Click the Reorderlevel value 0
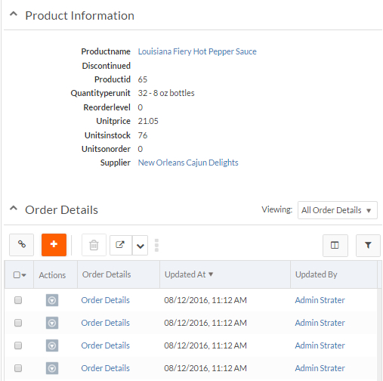Viewport: 383px width, 381px height. click(141, 107)
